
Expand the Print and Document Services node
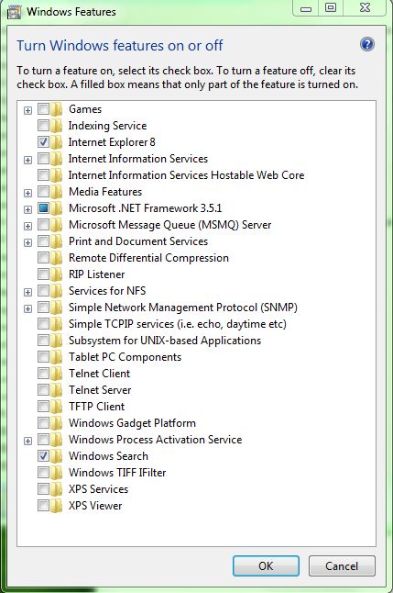[27, 242]
